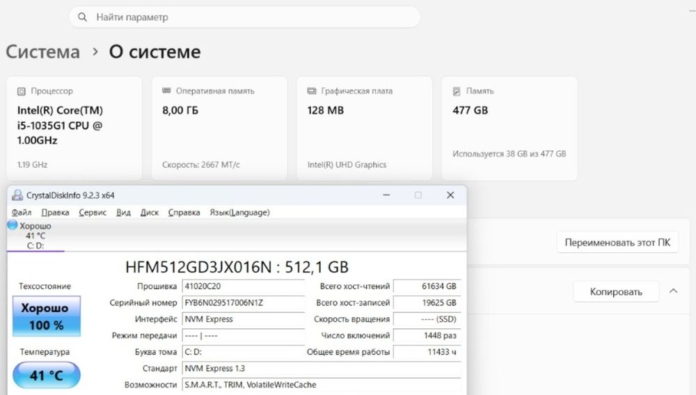Screen dimensions: 696x395
Task: Click the Графическая плата card icon
Action: pos(312,90)
